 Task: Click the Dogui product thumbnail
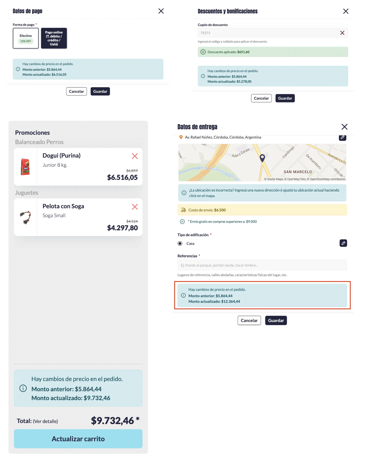click(x=25, y=167)
